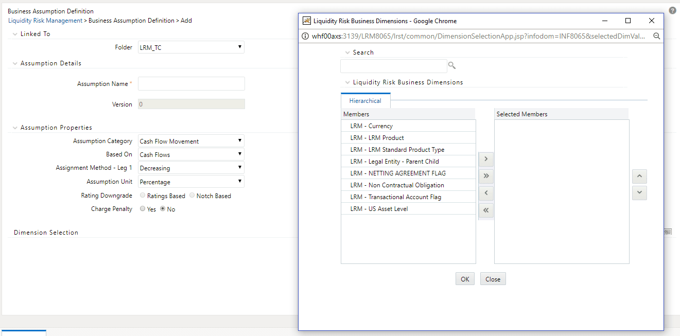Select LRM - NETTING AGREEMENT FLAG

(408, 173)
